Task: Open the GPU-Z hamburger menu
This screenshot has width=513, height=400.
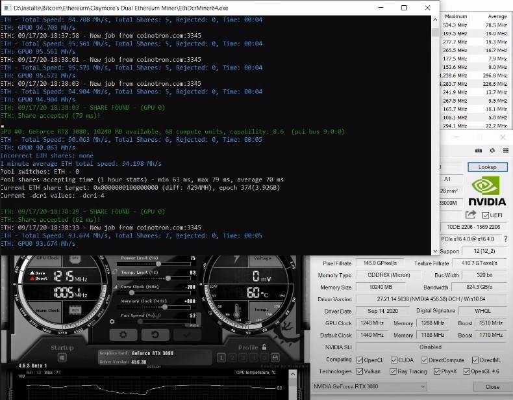Action: pos(506,150)
